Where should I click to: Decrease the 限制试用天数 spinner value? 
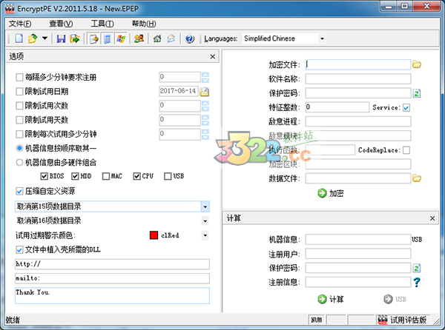205,123
